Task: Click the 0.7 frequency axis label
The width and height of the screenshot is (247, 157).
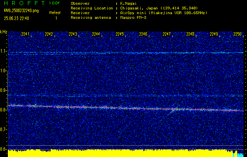Action: 3,130
